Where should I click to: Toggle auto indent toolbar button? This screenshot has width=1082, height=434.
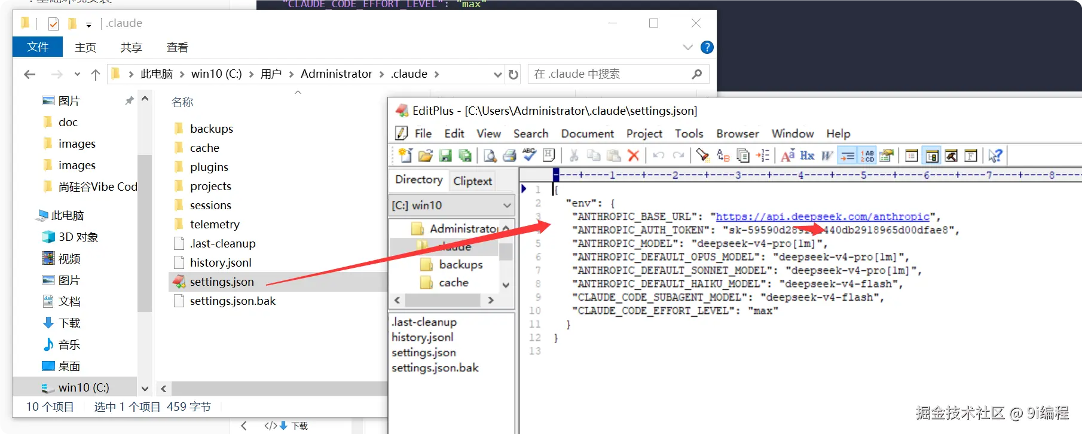click(x=848, y=155)
